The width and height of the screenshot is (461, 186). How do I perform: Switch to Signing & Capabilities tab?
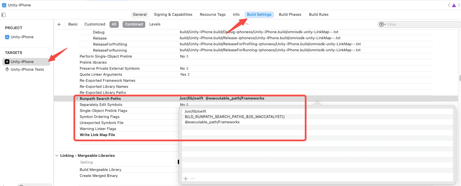pos(173,14)
